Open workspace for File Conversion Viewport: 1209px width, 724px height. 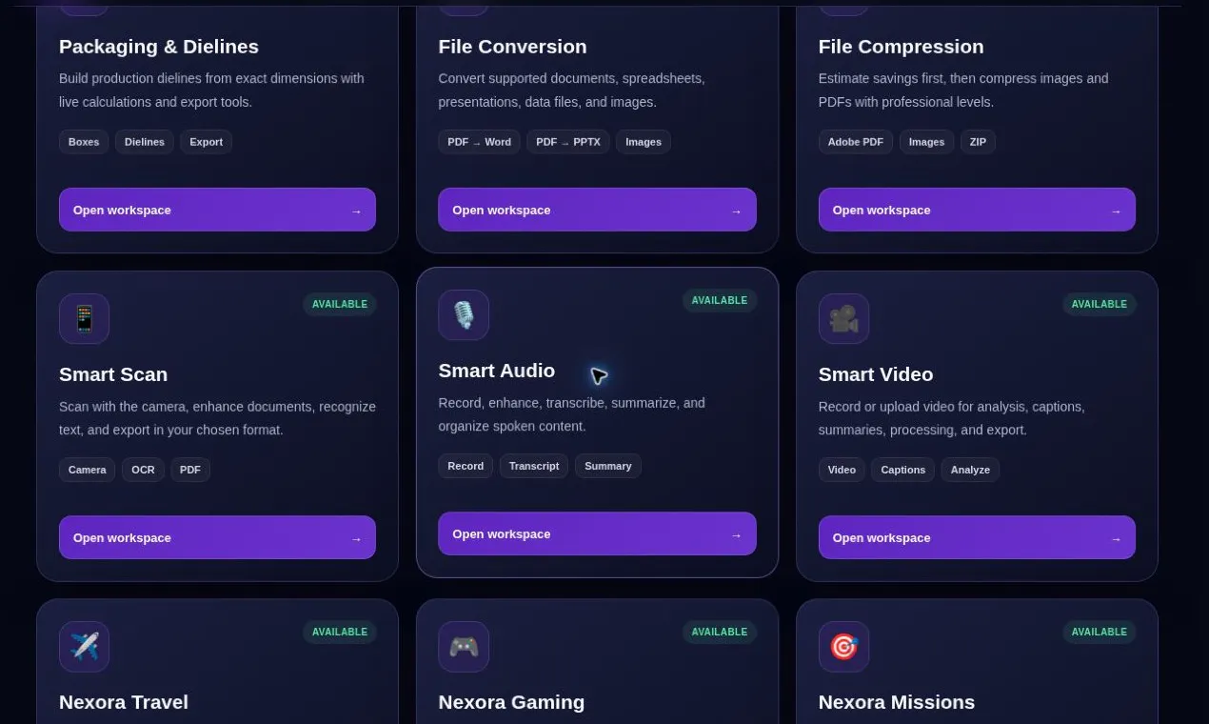pos(597,210)
